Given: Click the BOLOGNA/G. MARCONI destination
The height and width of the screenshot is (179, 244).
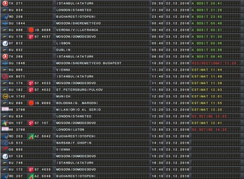Looking at the screenshot, I should (x=77, y=103).
